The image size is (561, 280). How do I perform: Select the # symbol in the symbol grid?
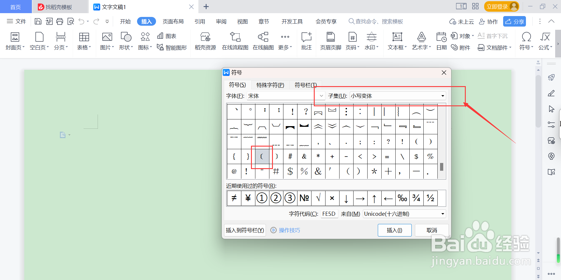click(290, 156)
